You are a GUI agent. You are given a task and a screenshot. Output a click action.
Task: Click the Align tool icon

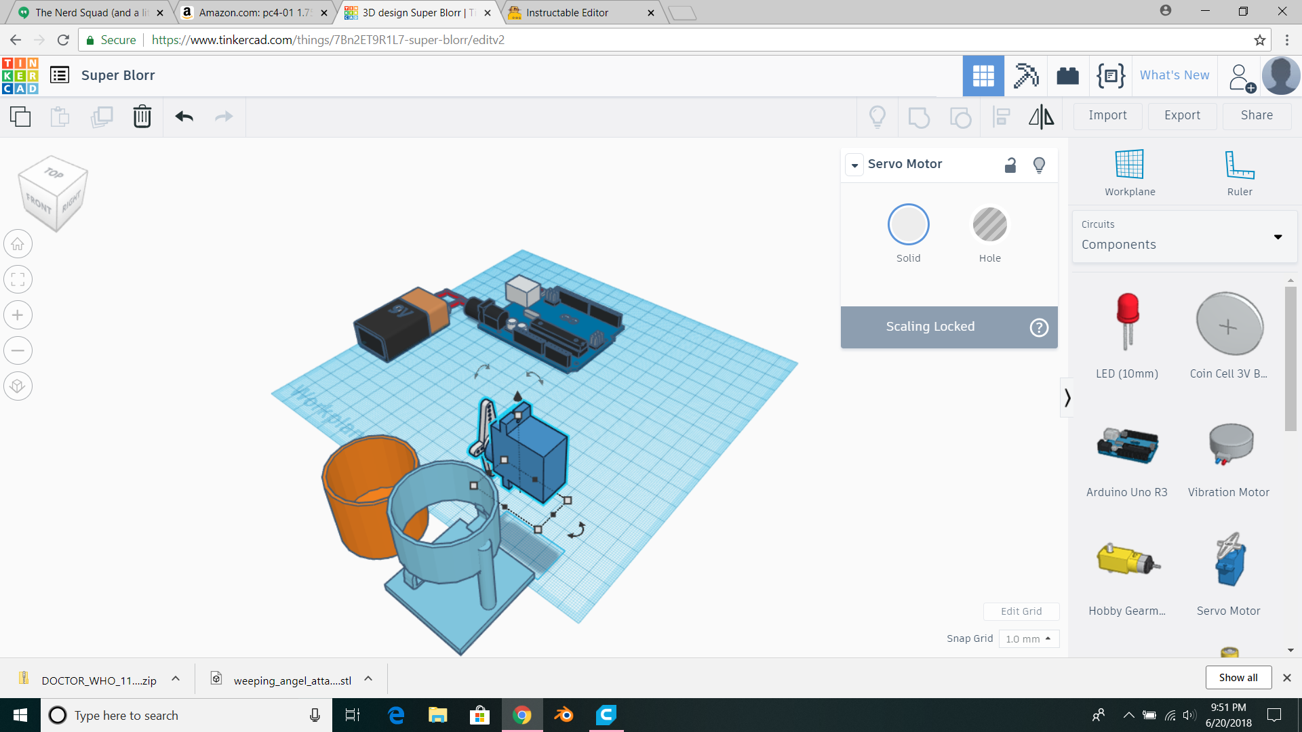click(1002, 117)
